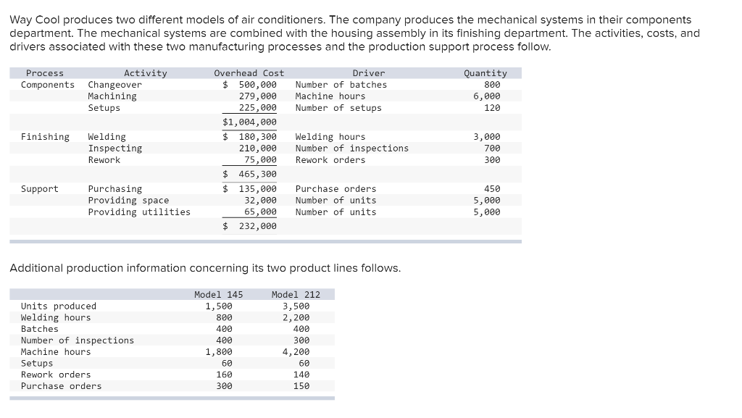The width and height of the screenshot is (742, 418).
Task: Click the 'Finishing' process label
Action: pos(45,137)
